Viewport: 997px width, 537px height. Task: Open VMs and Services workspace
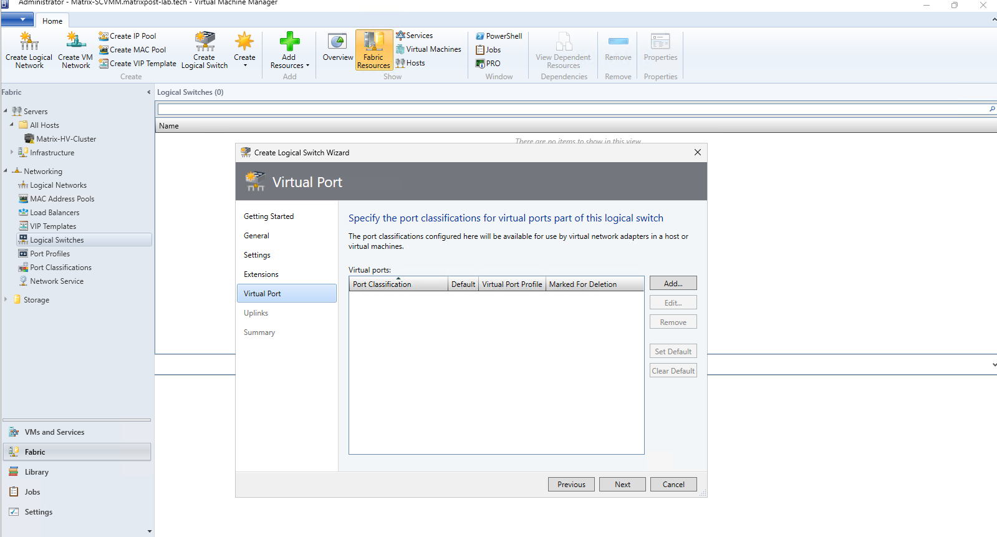point(77,432)
